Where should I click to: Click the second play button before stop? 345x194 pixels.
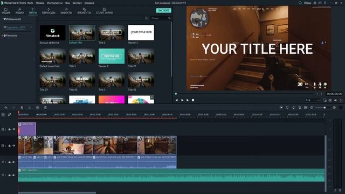pos(188,100)
